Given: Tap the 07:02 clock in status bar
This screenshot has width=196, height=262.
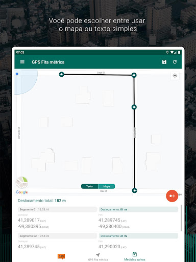Looking at the screenshot, I should pos(20,52).
